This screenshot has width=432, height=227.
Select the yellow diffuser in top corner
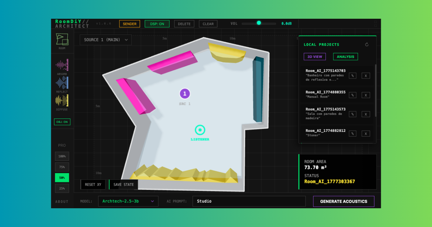click(227, 53)
